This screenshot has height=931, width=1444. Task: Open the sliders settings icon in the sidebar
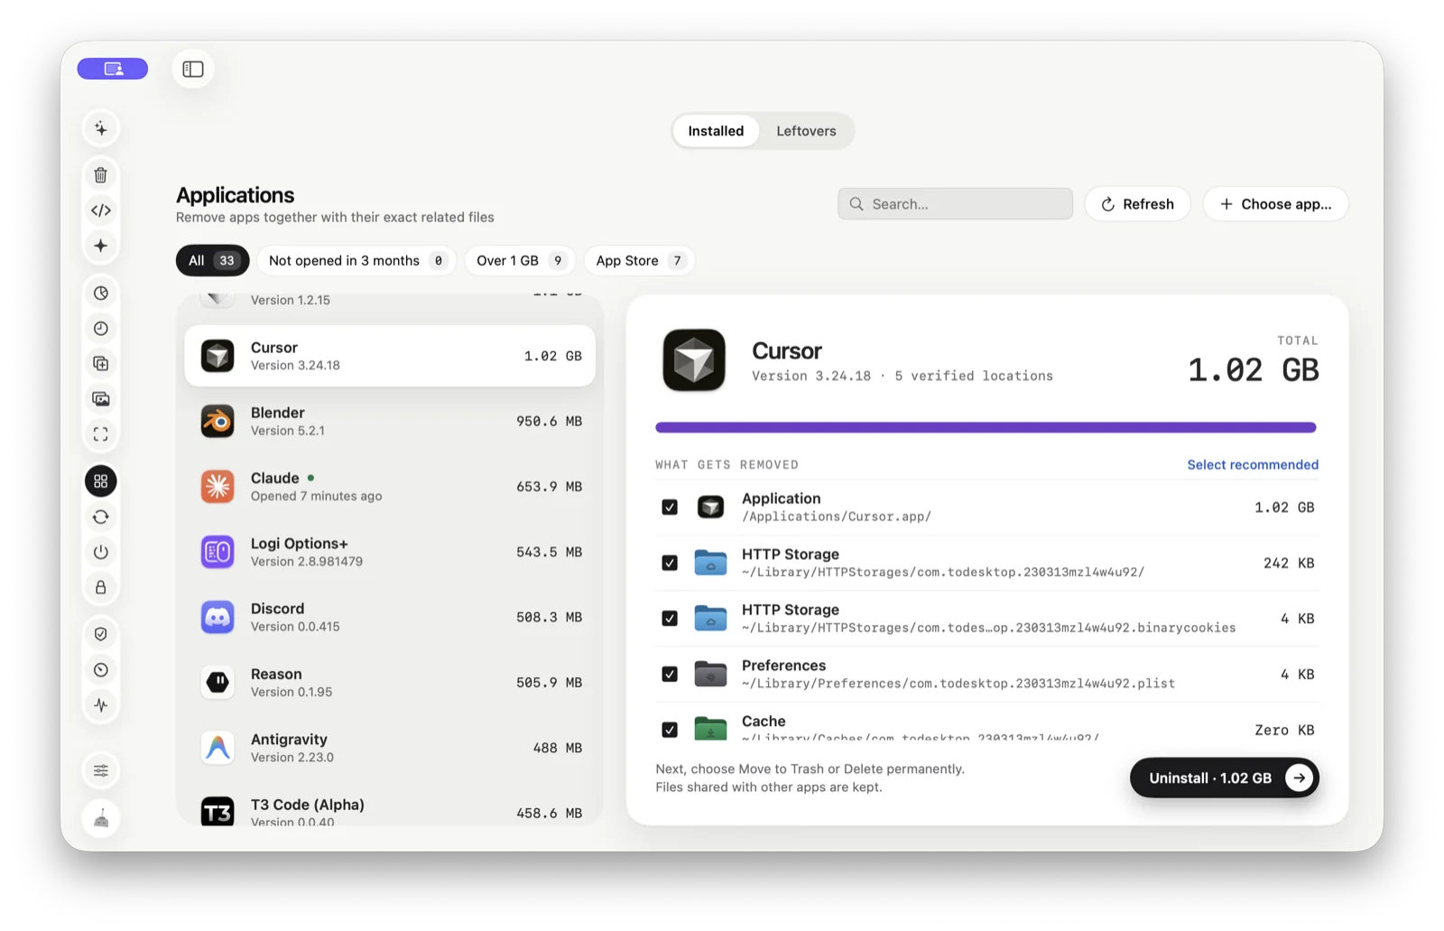coord(101,771)
